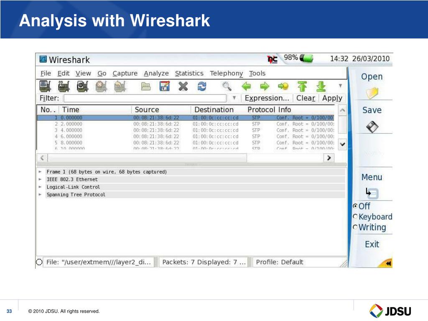Click the horizontal scrollbar thumb of packet list
Viewport: 428px width, 321px height.
tap(147, 158)
